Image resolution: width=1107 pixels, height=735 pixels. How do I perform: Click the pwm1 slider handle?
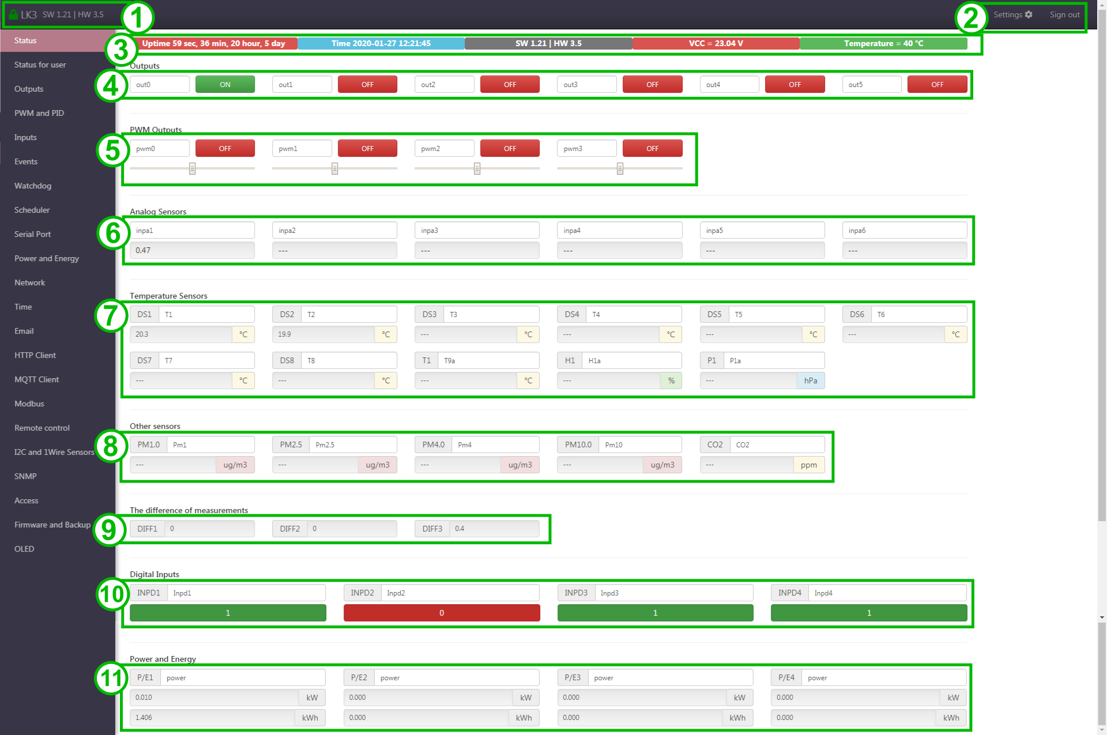pos(334,168)
